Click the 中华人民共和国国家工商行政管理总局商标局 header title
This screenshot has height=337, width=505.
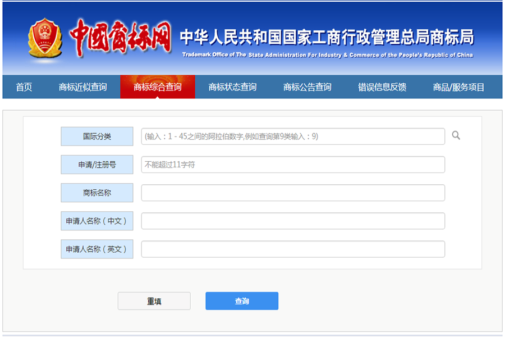[x=327, y=38]
